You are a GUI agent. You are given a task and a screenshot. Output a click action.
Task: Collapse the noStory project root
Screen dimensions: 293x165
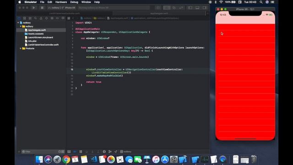pyautogui.click(x=18, y=22)
